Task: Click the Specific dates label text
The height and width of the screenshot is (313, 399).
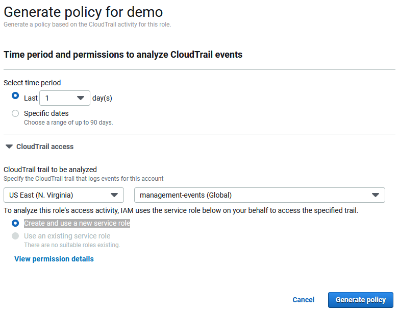Action: pos(46,113)
